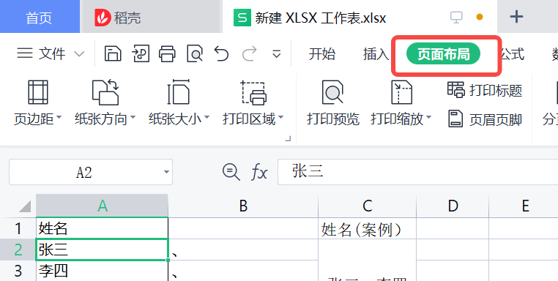
Task: Open the 文件 (File) menu
Action: click(51, 53)
